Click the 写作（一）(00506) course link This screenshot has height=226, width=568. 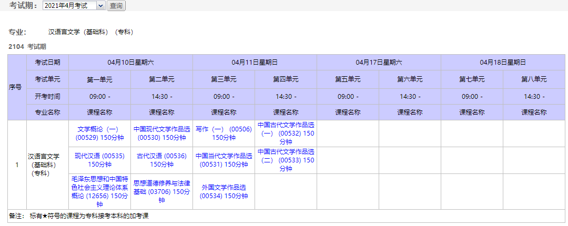pyautogui.click(x=224, y=133)
